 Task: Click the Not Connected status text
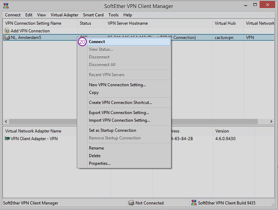pos(149,203)
